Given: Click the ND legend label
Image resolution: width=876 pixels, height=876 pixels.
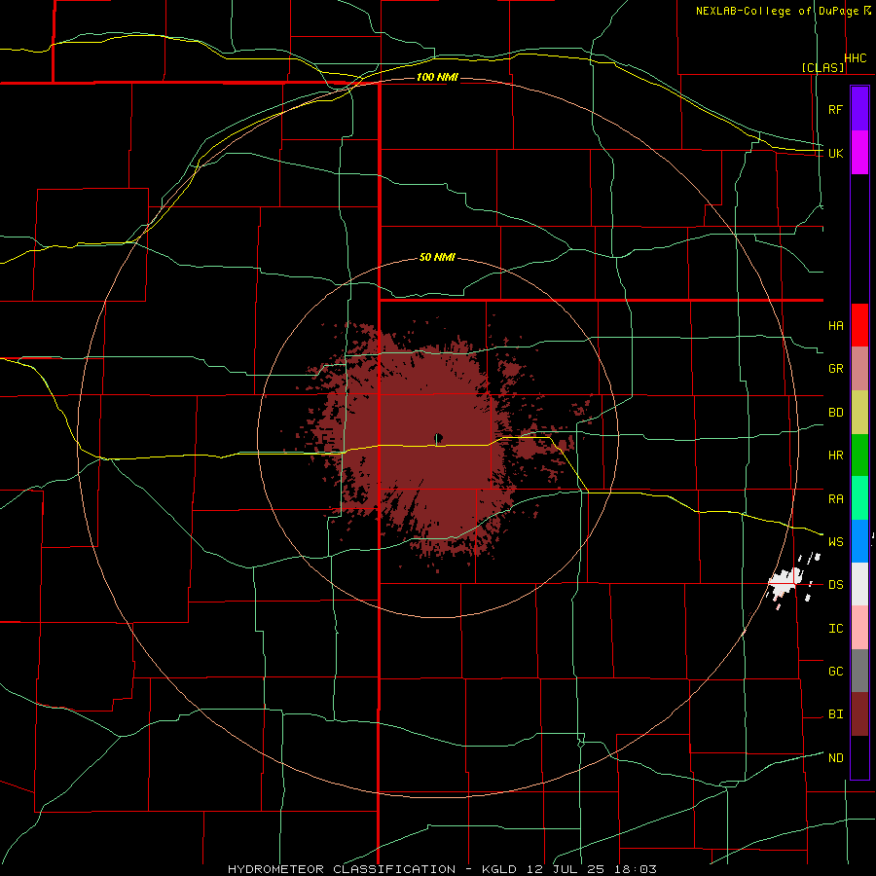Looking at the screenshot, I should coord(835,758).
